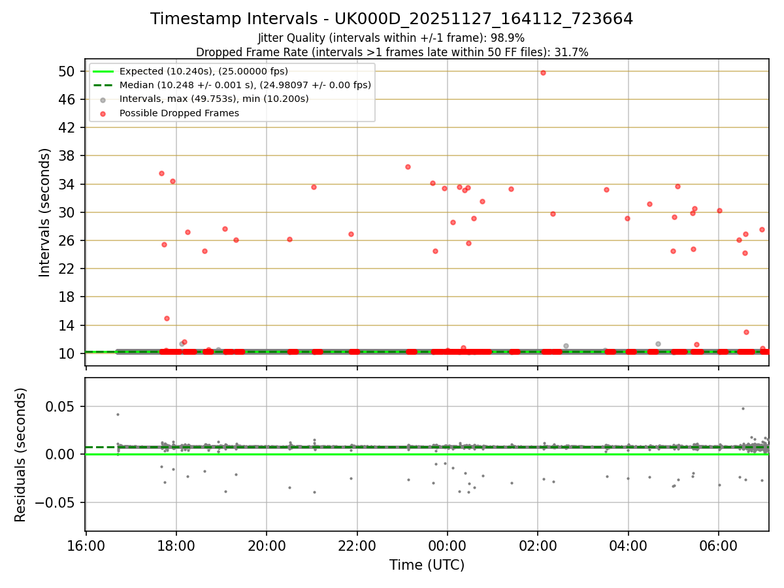Click the red dropped-frame point at 15 seconds
The width and height of the screenshot is (784, 588).
click(x=167, y=318)
